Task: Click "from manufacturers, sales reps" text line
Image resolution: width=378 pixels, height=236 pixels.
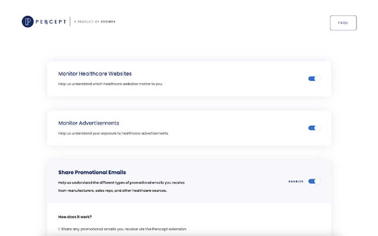Action: [x=112, y=191]
